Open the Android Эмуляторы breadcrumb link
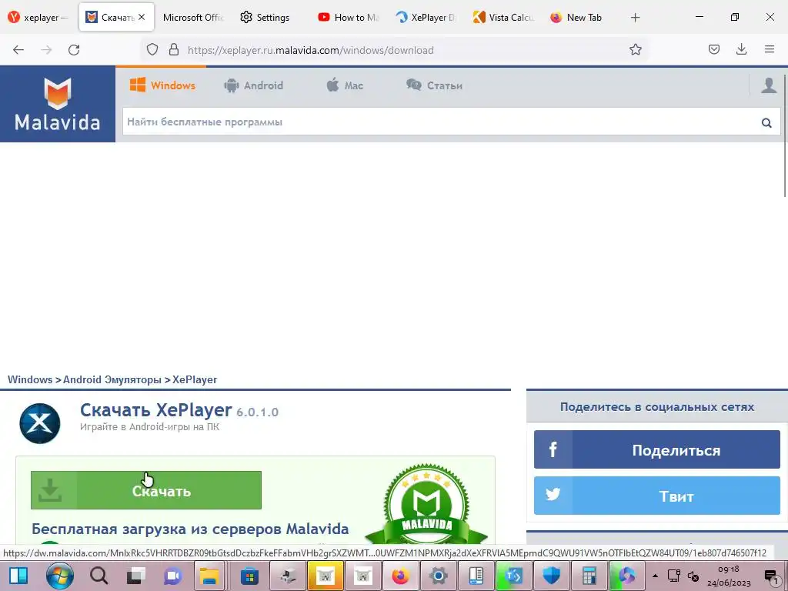The width and height of the screenshot is (788, 591). (x=112, y=379)
